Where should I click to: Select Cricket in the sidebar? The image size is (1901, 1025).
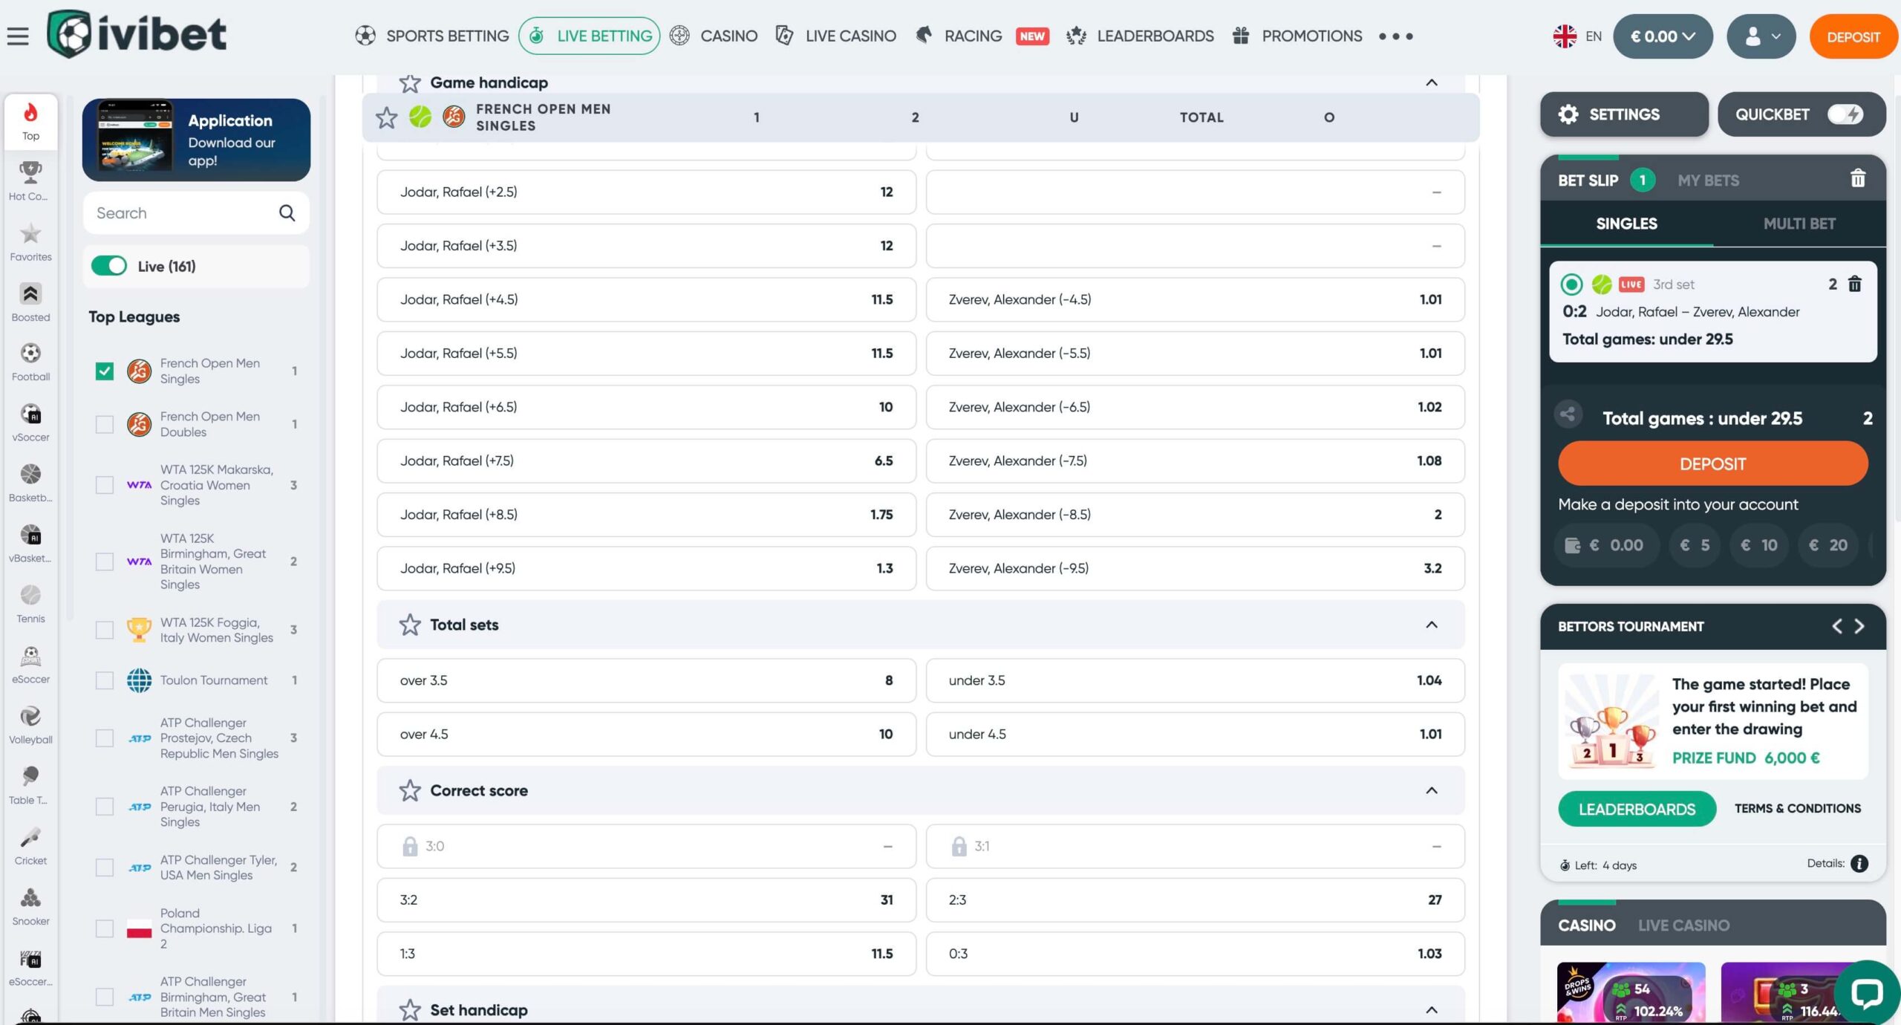[30, 846]
